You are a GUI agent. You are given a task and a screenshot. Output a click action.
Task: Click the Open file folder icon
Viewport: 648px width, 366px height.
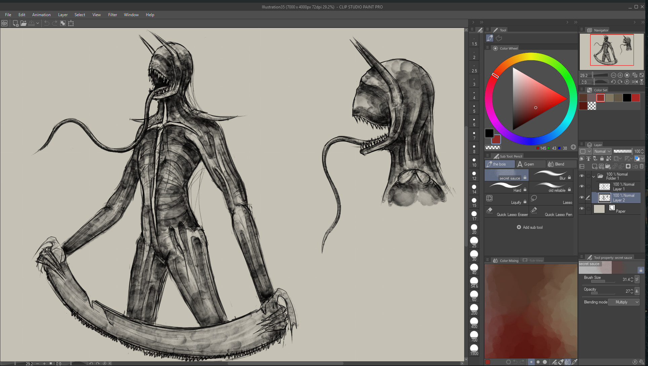coord(23,23)
